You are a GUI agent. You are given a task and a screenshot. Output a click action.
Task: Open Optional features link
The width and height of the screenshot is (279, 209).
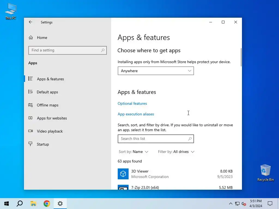click(132, 103)
